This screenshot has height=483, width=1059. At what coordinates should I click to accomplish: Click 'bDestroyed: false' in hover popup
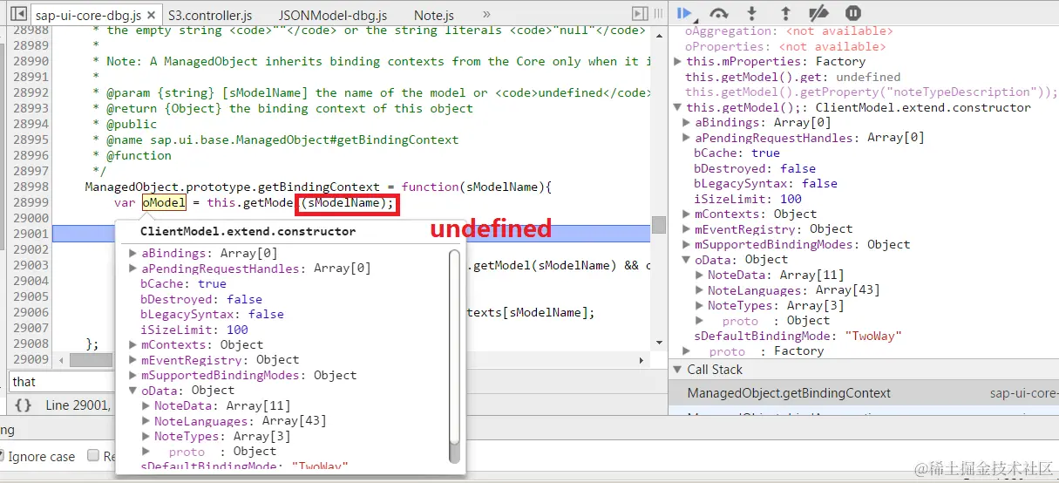(x=201, y=299)
